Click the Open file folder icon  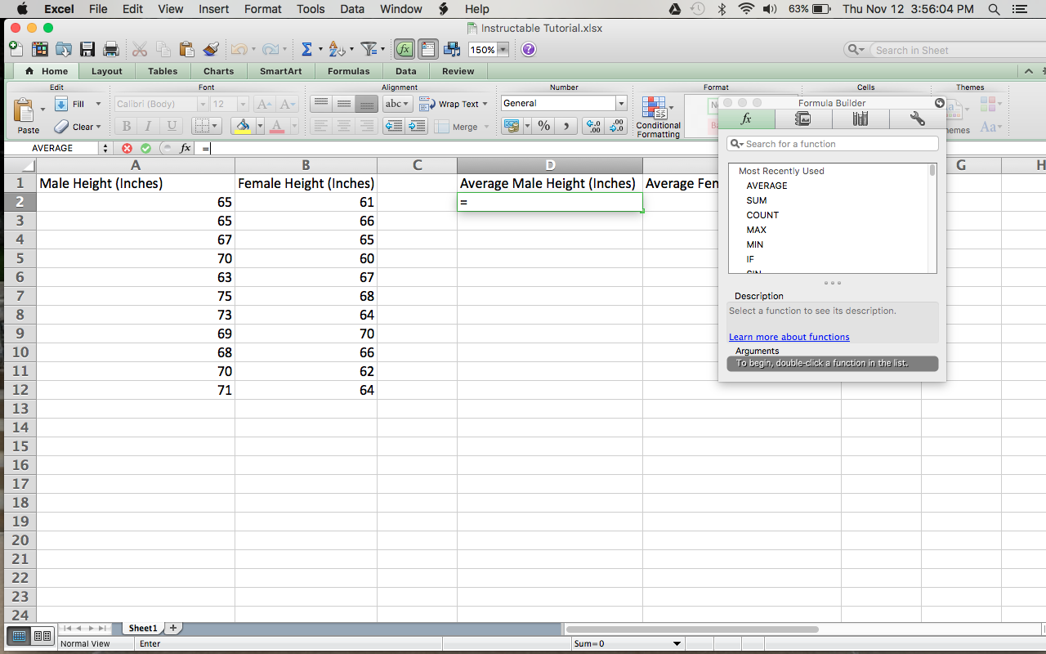coord(63,49)
